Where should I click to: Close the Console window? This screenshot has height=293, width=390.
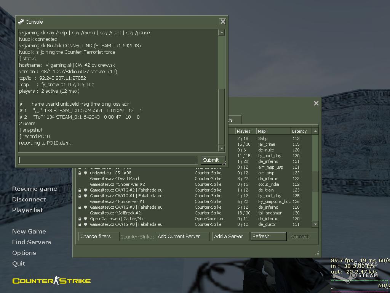tap(222, 22)
